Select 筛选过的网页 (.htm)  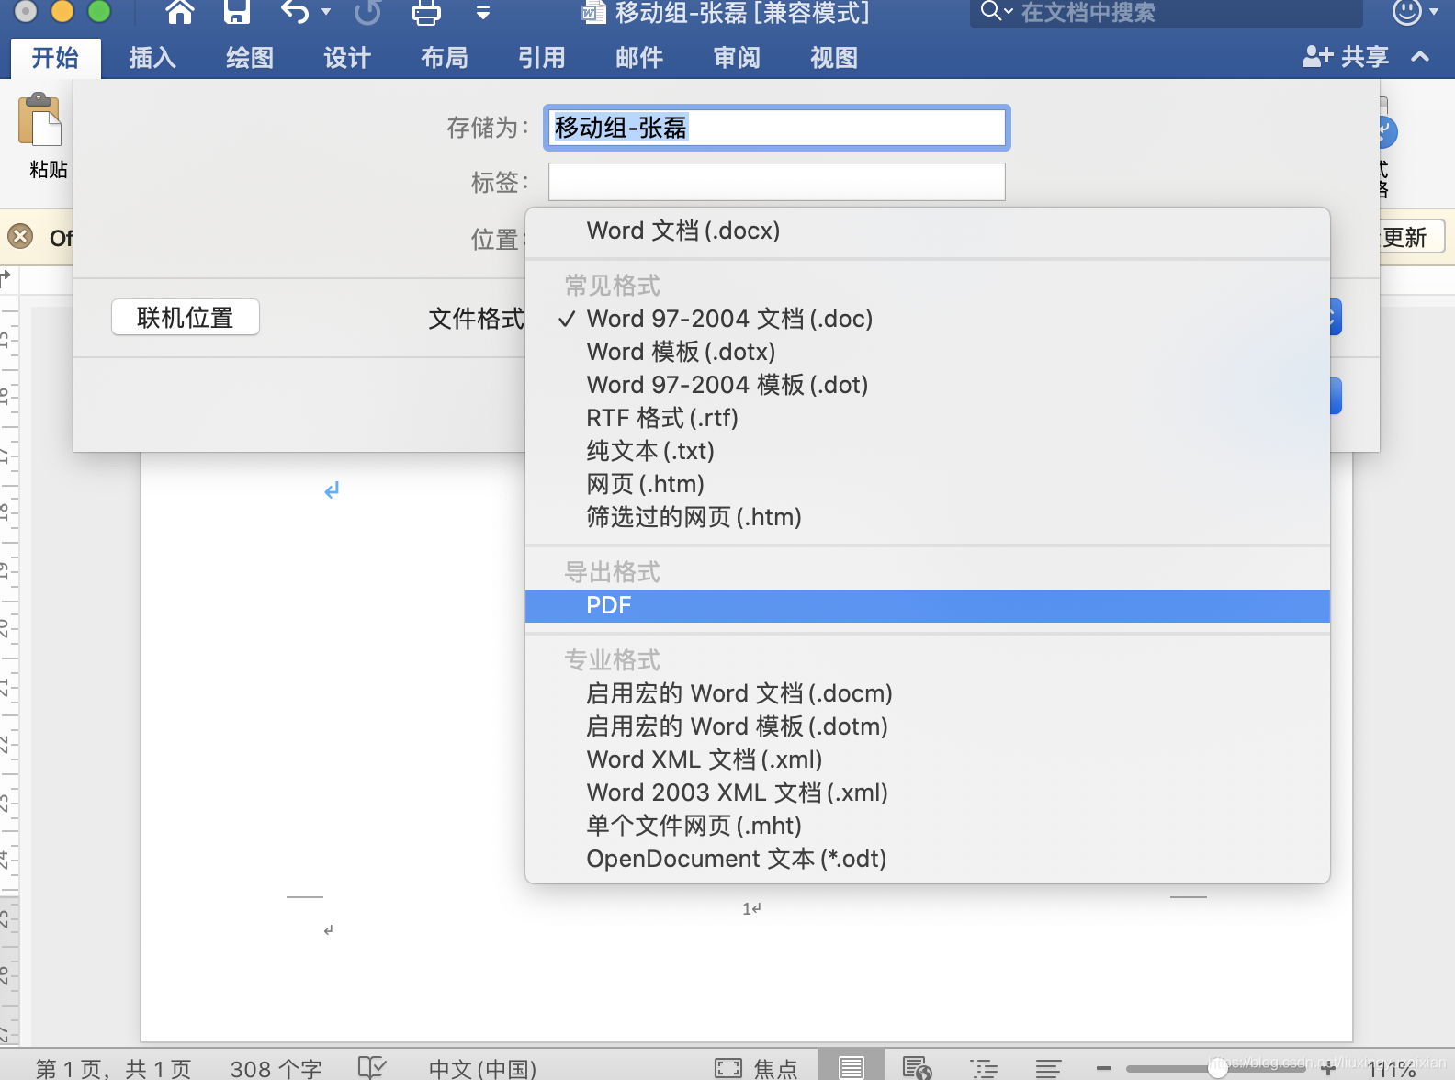(x=928, y=517)
